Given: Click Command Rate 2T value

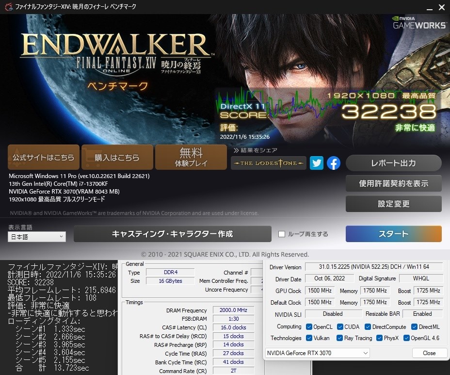Looking at the screenshot, I should (233, 371).
